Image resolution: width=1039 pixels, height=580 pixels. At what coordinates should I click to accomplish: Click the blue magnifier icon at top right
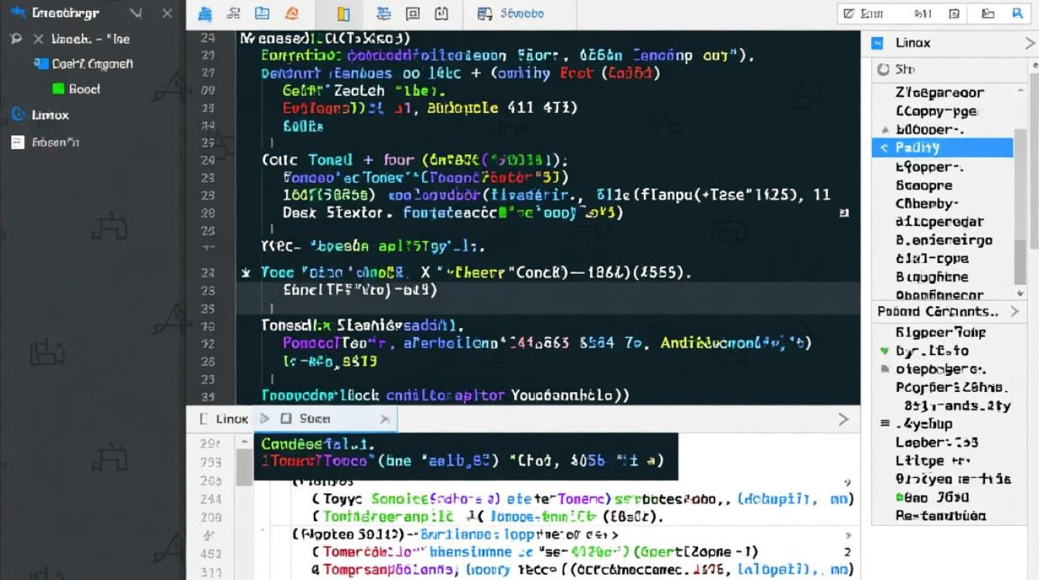tap(1017, 13)
